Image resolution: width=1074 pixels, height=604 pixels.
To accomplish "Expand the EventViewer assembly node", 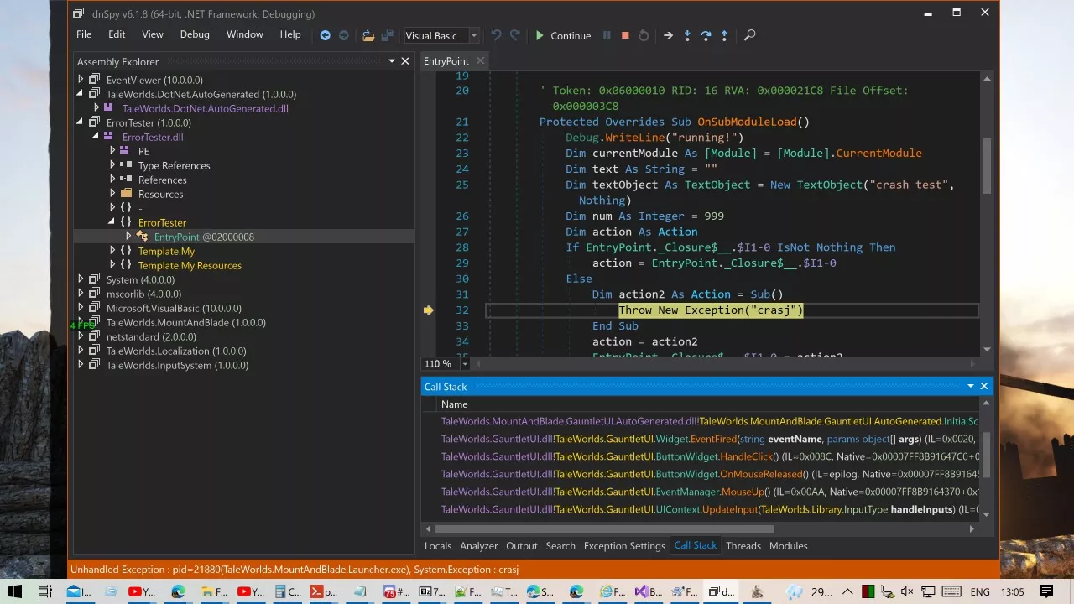I will pyautogui.click(x=81, y=80).
